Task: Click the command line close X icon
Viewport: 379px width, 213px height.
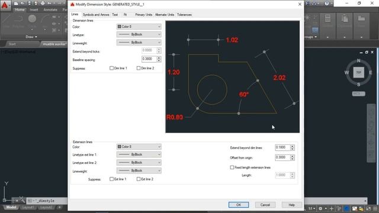Action: (17, 201)
